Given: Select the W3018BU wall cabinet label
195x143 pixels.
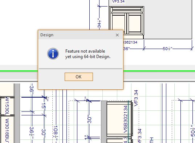Looking at the screenshot, I should pyautogui.click(x=7, y=131).
